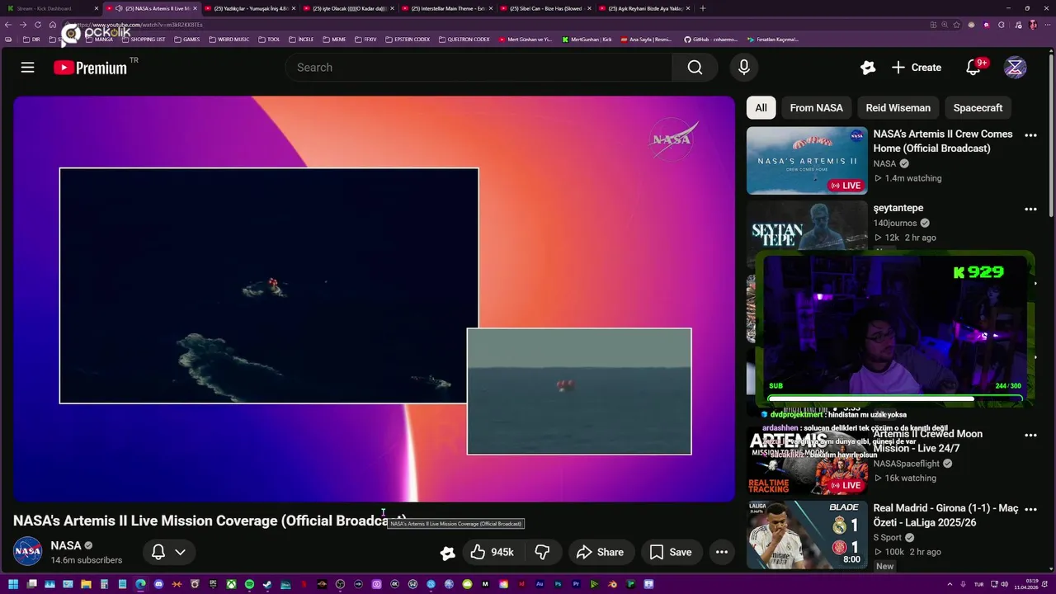Go back with the browser back arrow
This screenshot has width=1056, height=594.
point(8,25)
